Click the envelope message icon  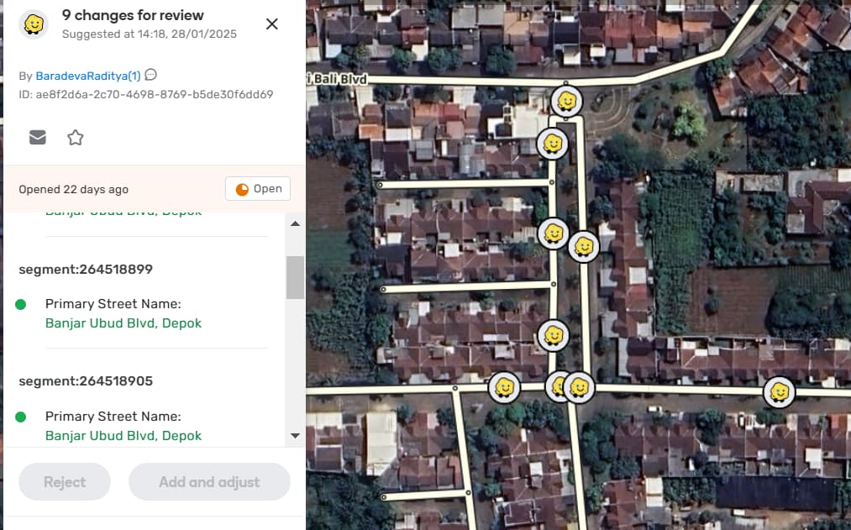pos(38,138)
